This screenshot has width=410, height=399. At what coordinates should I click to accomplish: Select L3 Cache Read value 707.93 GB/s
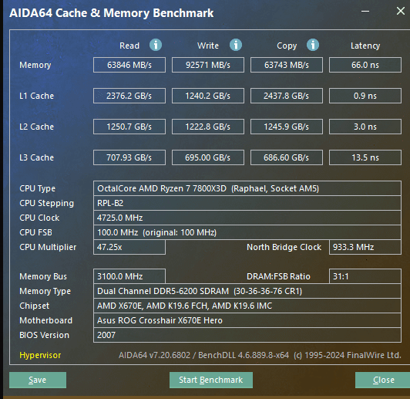tap(129, 157)
